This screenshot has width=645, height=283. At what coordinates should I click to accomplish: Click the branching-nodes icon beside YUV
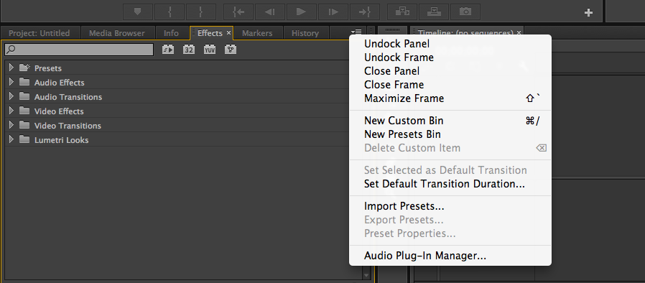(x=231, y=50)
